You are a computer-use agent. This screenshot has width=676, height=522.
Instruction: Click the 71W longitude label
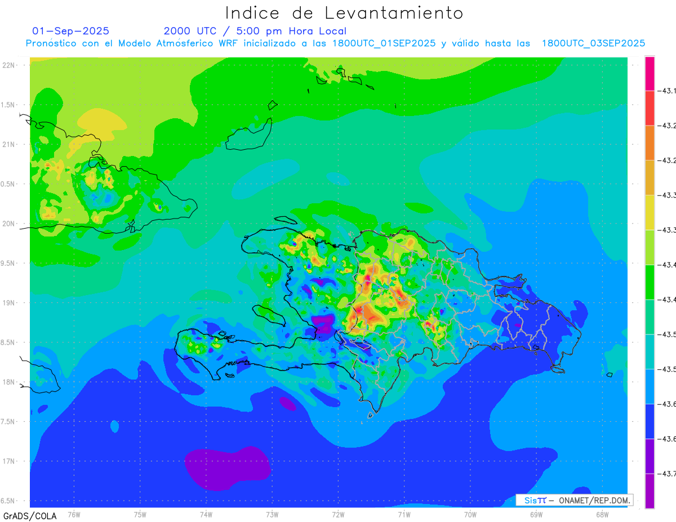click(x=404, y=514)
